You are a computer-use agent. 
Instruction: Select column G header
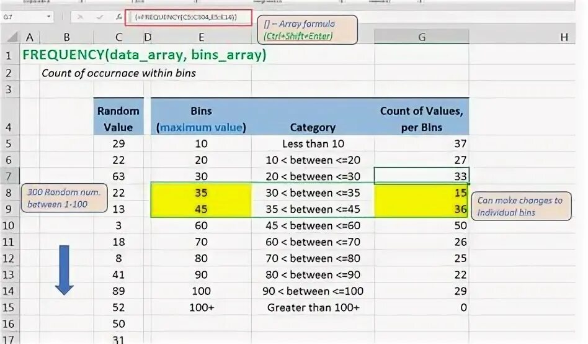(x=422, y=37)
